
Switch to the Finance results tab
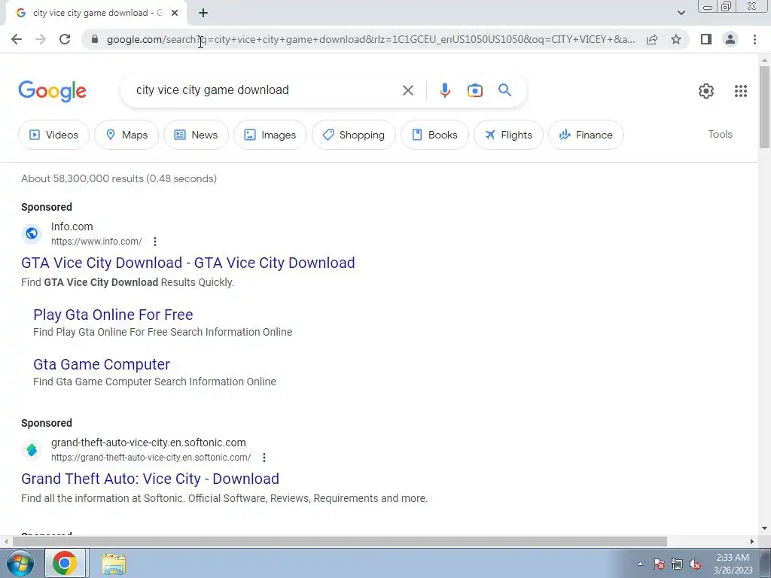[586, 135]
